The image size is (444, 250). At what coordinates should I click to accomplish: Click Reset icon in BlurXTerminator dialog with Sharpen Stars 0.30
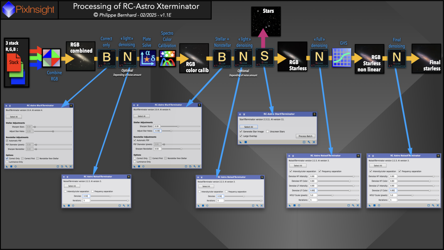(x=198, y=166)
